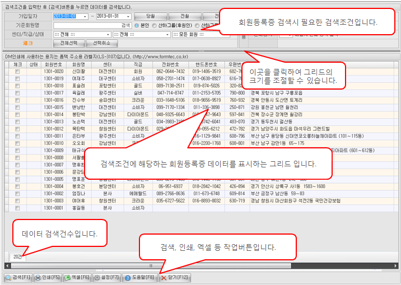The height and width of the screenshot is (285, 401).
Task: Select the postal code 426-894 cell
Action: coord(237,186)
